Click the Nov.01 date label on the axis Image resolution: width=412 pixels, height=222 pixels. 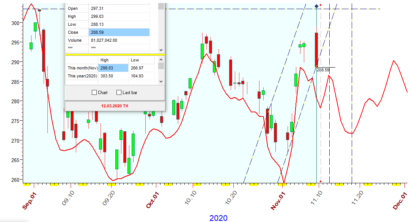[x=278, y=200]
